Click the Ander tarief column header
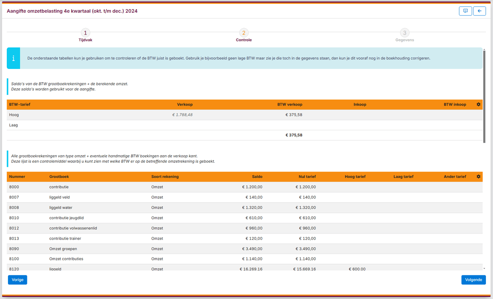Image resolution: width=493 pixels, height=299 pixels. click(455, 177)
